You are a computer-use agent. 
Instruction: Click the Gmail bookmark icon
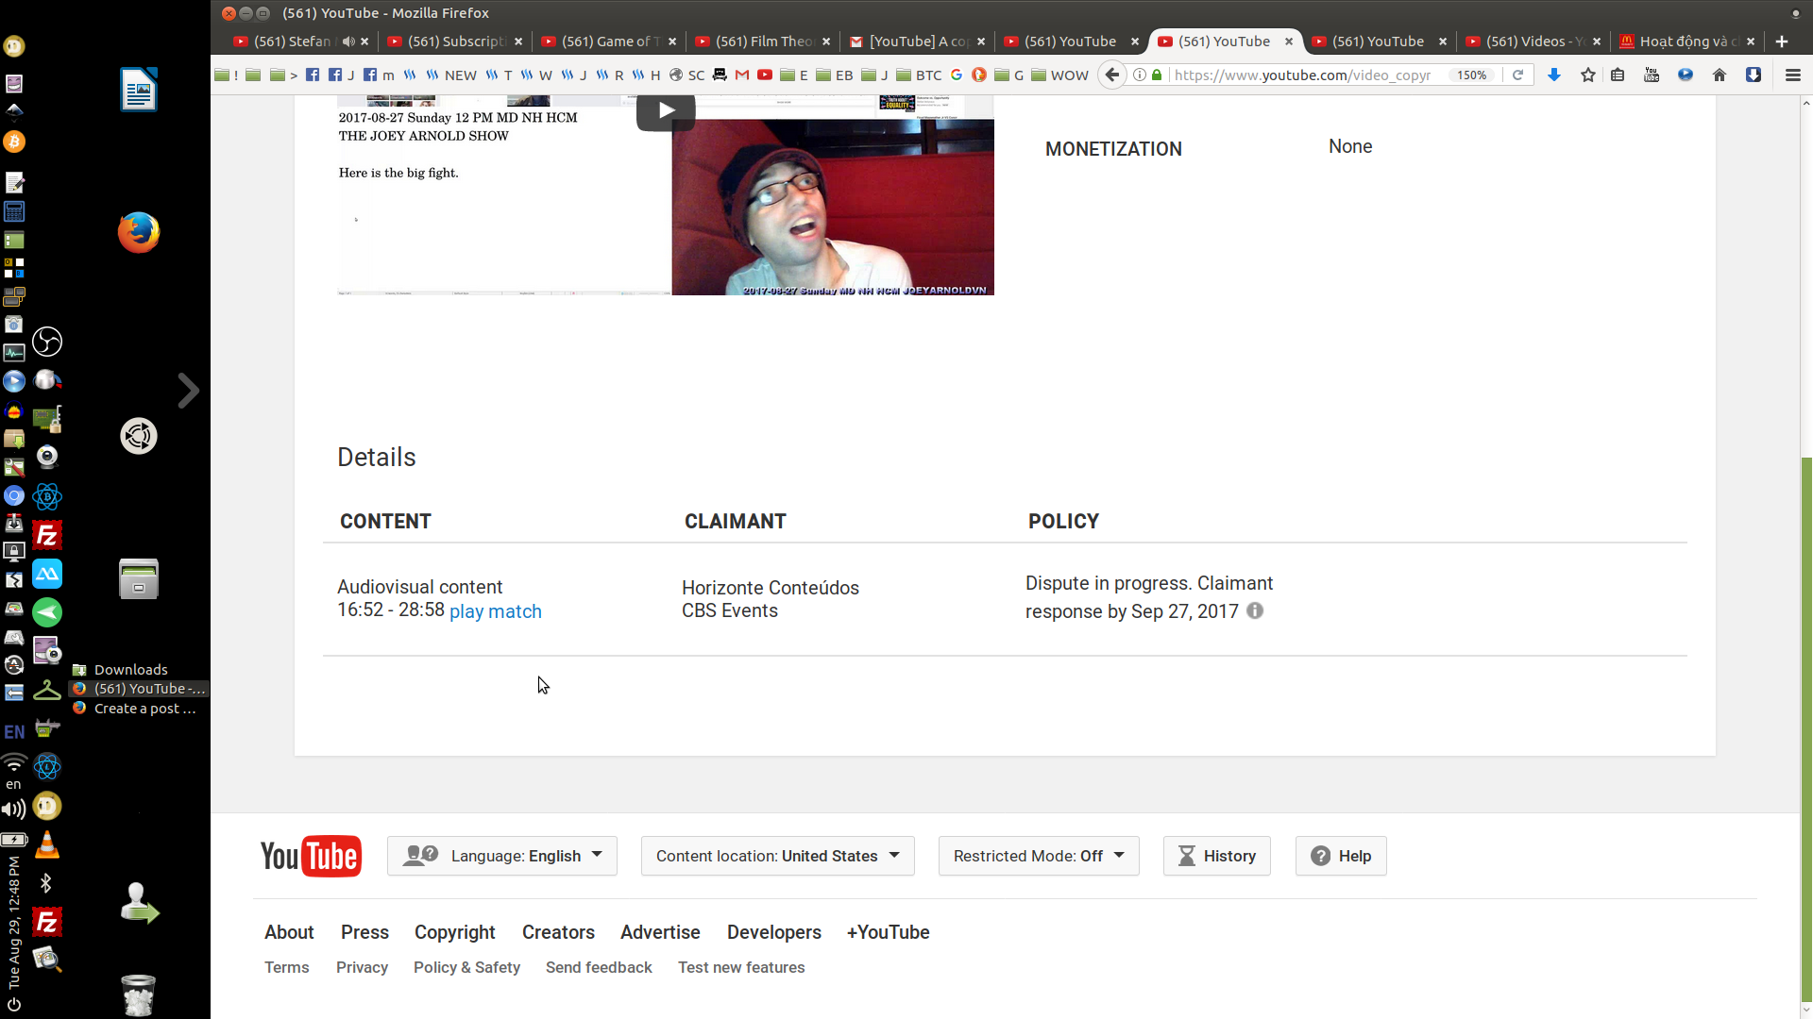pos(742,75)
